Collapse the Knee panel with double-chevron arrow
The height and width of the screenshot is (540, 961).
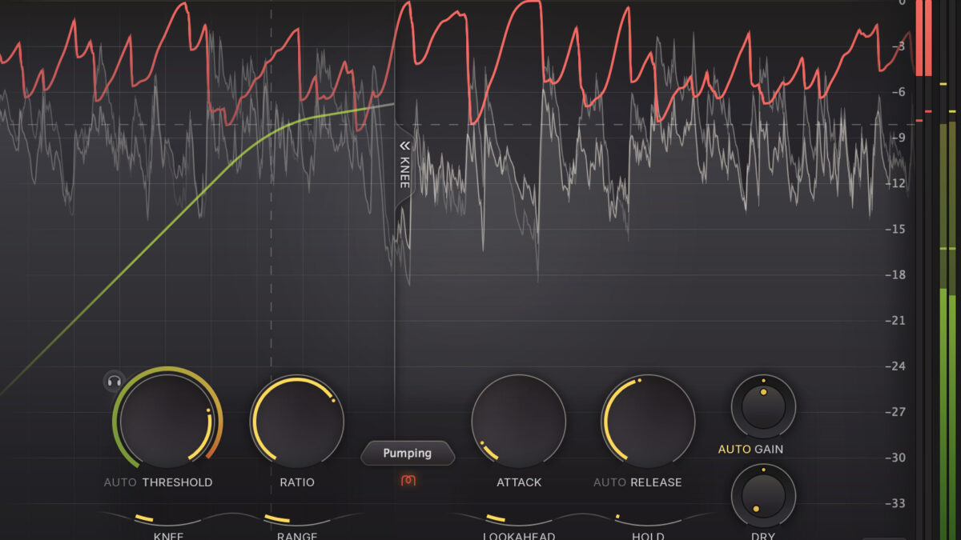coord(404,146)
